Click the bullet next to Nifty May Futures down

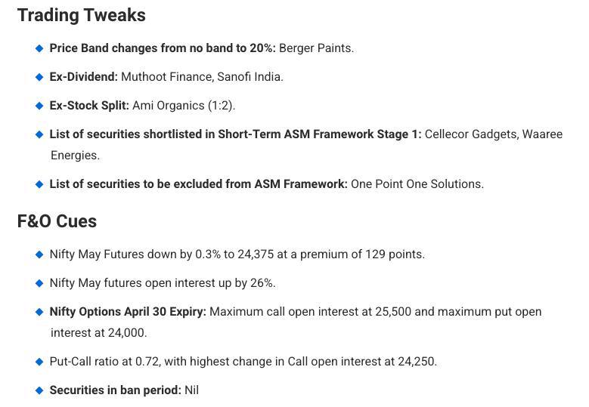coord(39,254)
